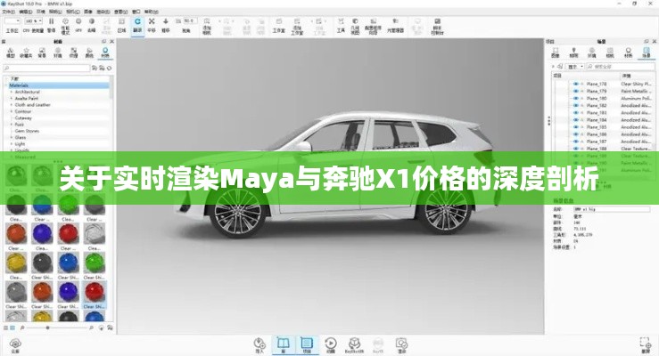The height and width of the screenshot is (356, 659).
Task: Click the scene tree search field
Action: pos(620,67)
